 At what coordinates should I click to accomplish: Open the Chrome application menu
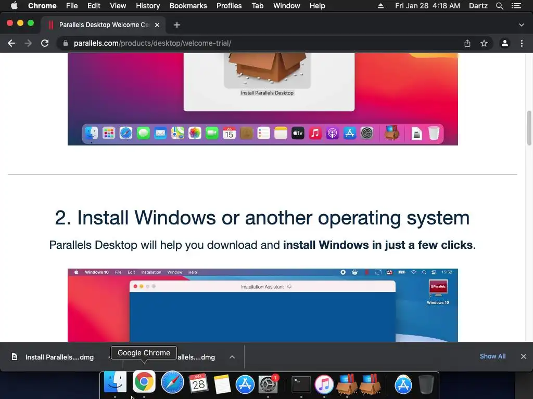click(42, 6)
